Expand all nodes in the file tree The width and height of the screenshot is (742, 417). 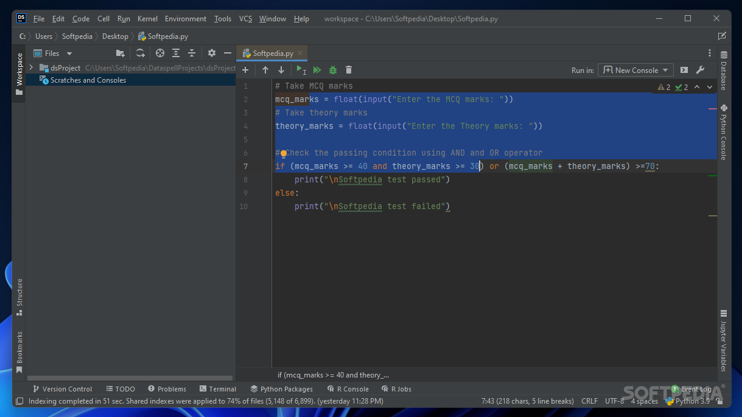(176, 53)
